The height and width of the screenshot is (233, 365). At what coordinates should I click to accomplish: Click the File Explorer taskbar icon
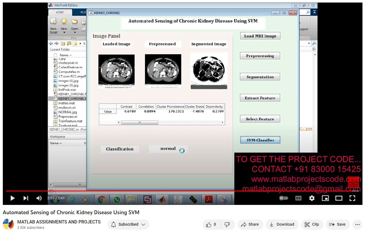click(x=132, y=200)
